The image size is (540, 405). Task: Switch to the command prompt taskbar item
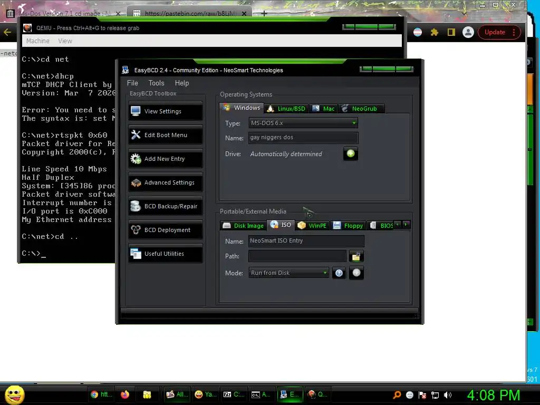(x=261, y=394)
